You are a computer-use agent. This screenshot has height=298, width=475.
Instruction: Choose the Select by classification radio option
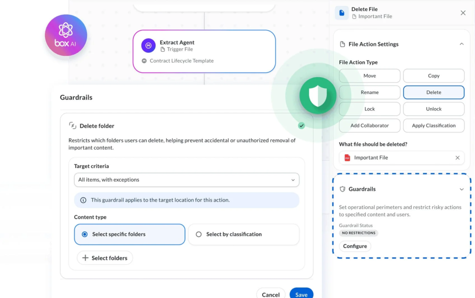[x=244, y=234]
